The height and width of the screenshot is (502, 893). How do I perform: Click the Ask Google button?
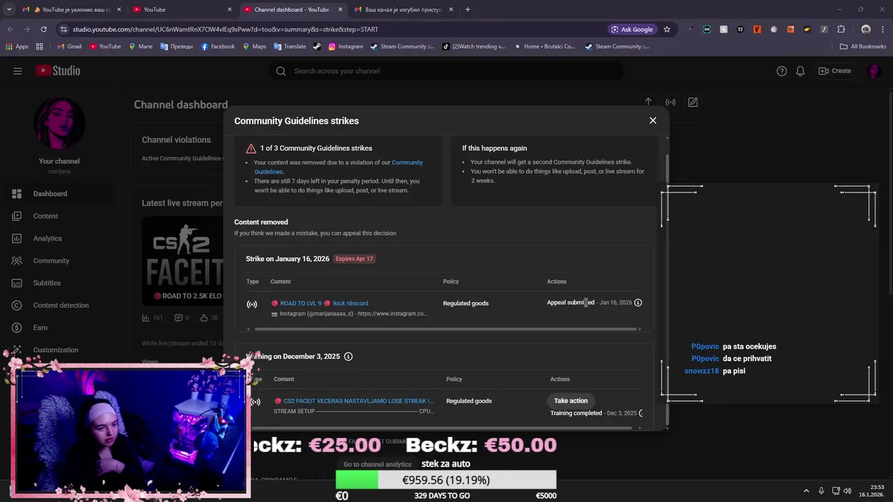click(633, 29)
